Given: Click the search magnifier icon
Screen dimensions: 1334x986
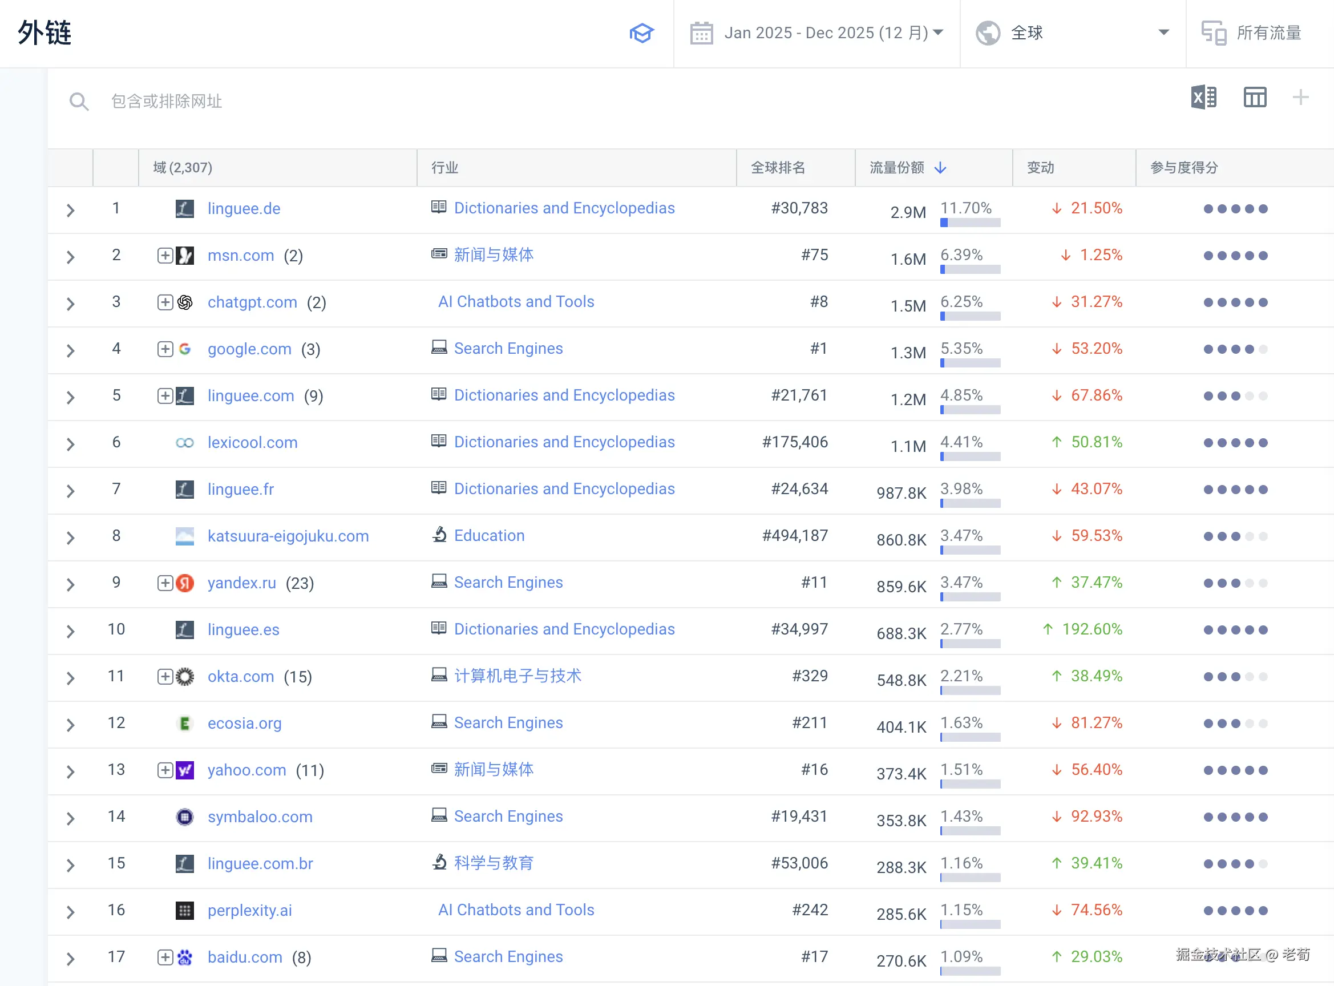Looking at the screenshot, I should 79,102.
